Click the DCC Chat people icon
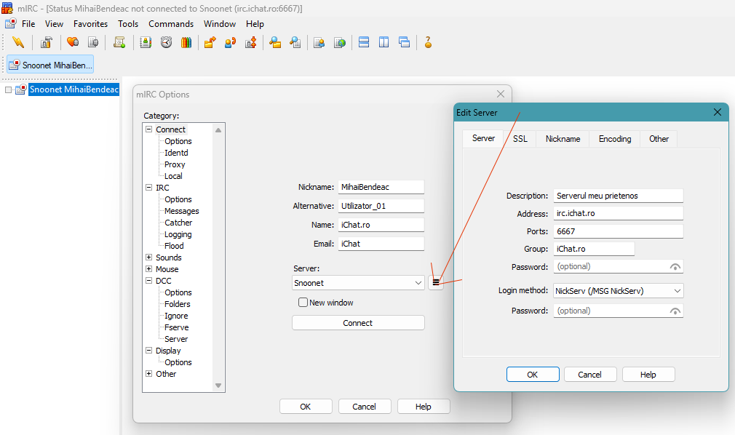Image resolution: width=735 pixels, height=435 pixels. 230,42
